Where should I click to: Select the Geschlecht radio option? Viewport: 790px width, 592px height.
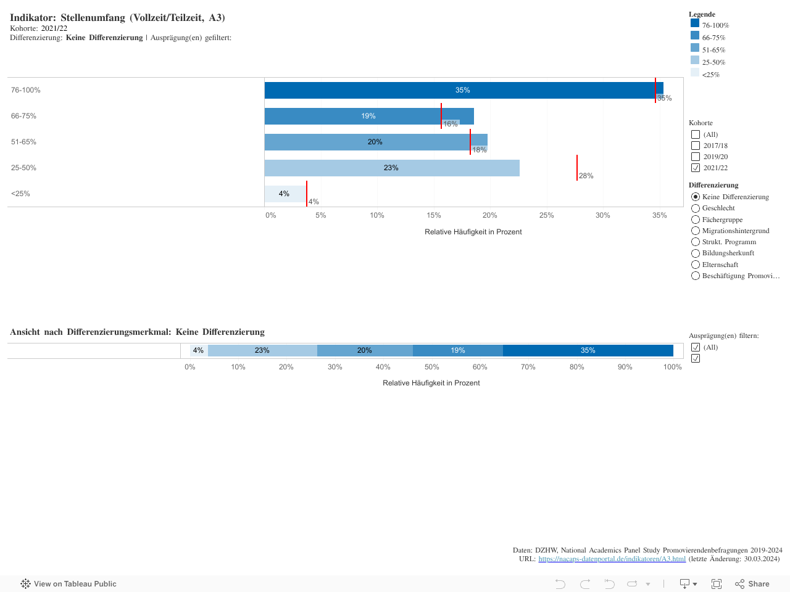coord(696,208)
